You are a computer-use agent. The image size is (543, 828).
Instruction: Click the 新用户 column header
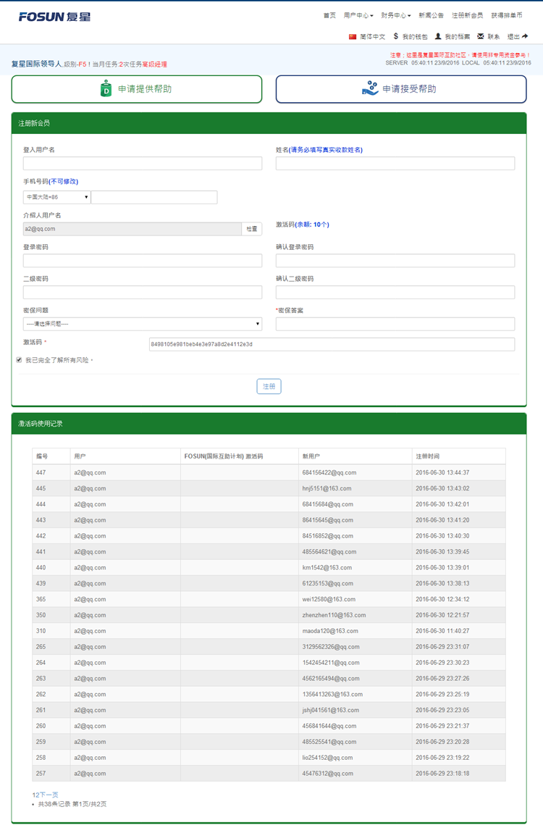coord(311,456)
